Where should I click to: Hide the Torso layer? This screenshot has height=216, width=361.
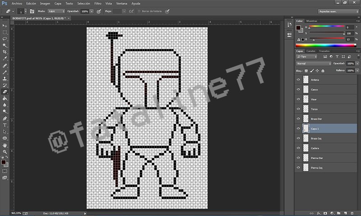pyautogui.click(x=298, y=109)
